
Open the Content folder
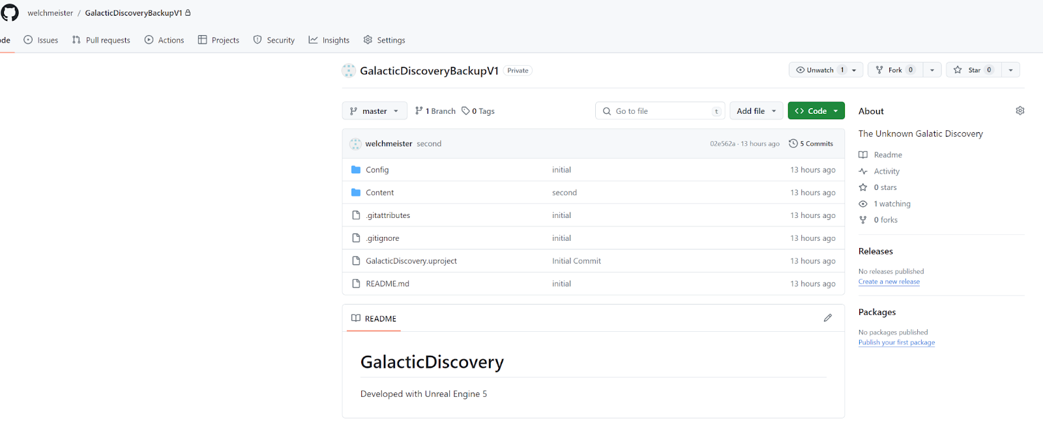(379, 193)
